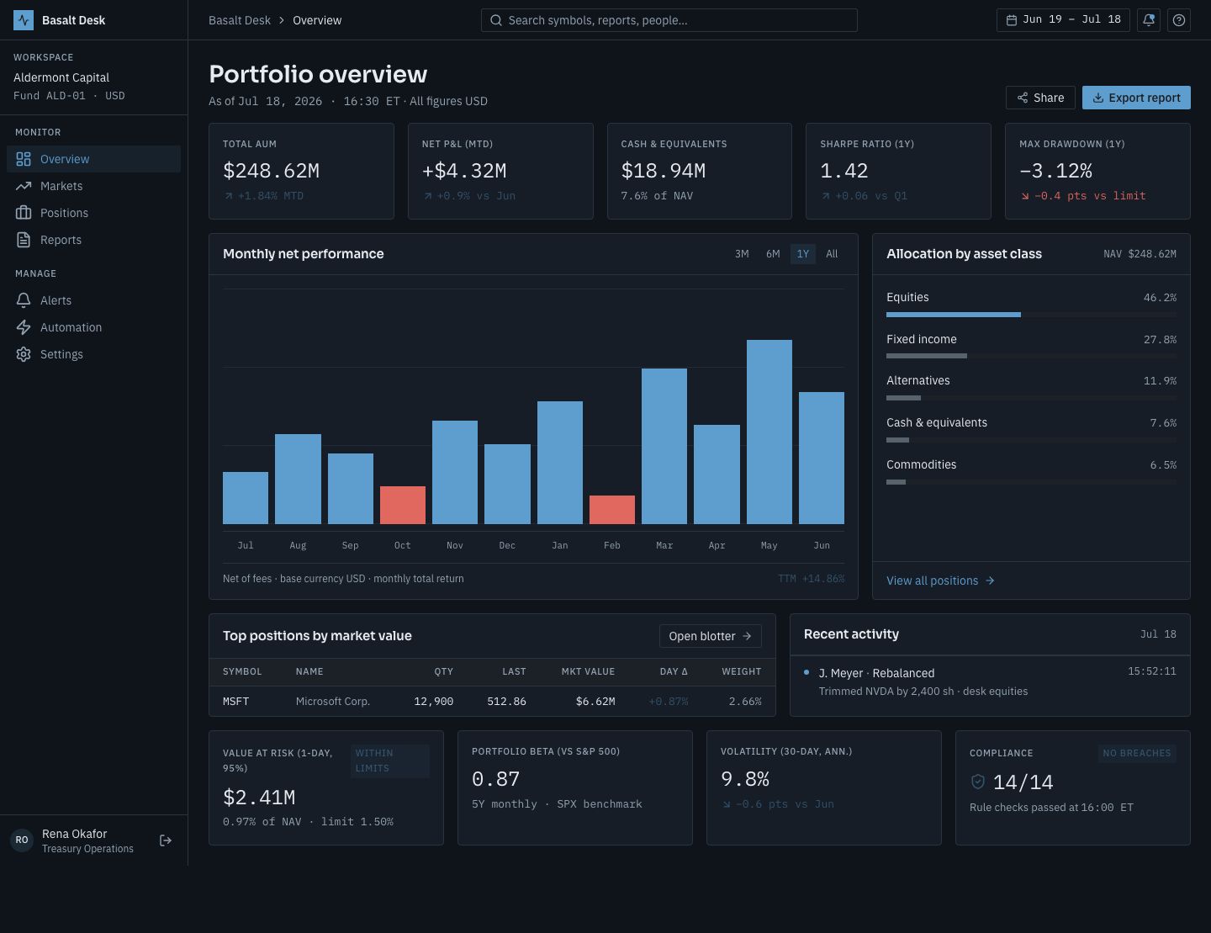Screen dimensions: 1211x933
Task: Click the search magnifier icon
Action: click(x=496, y=20)
